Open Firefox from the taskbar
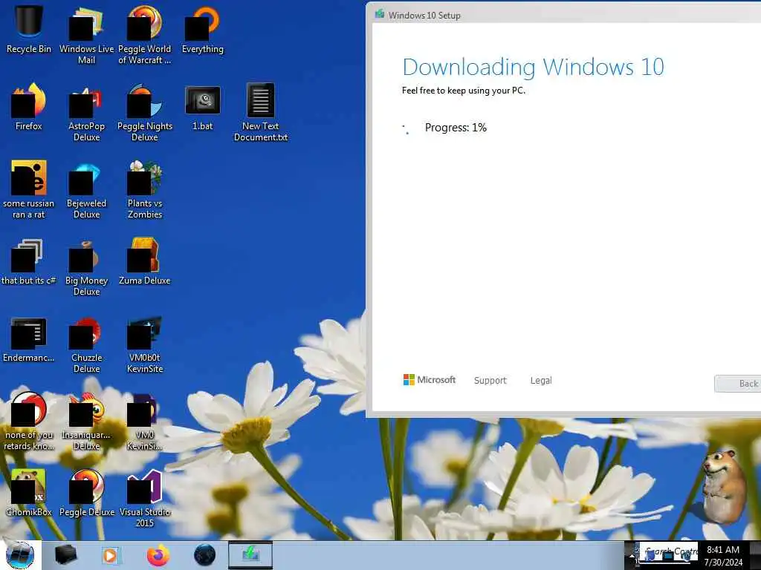 [x=158, y=555]
